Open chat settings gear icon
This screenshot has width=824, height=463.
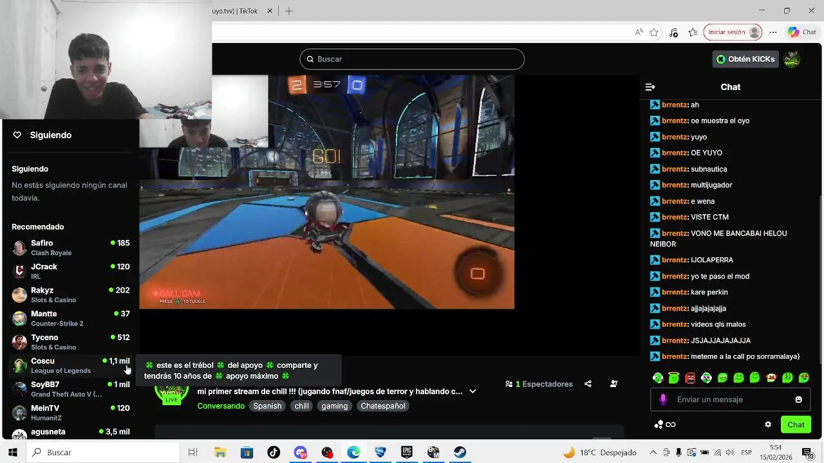tap(768, 424)
